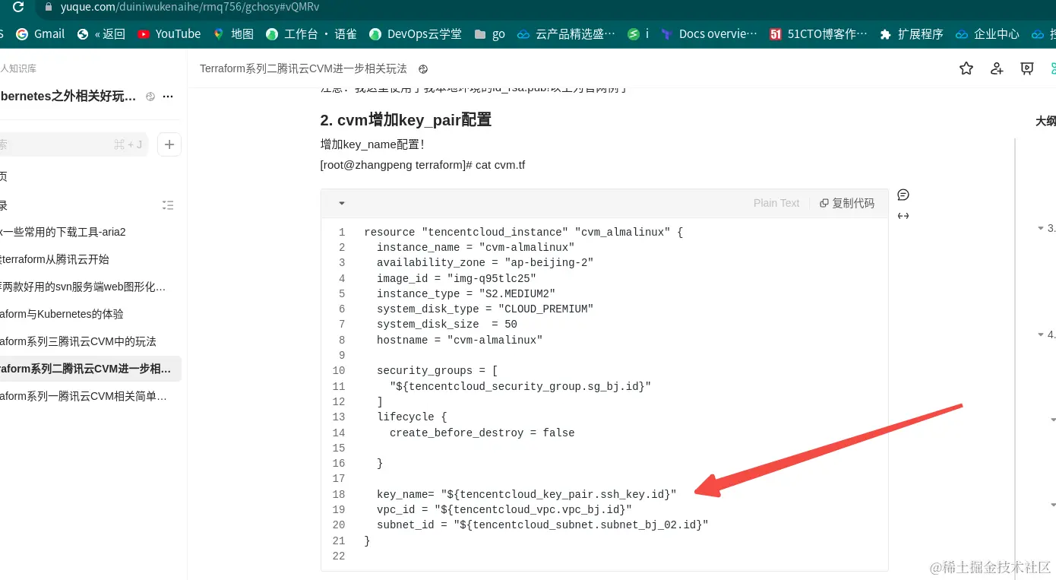Open the knowledge base more options menu
This screenshot has width=1056, height=580.
pyautogui.click(x=168, y=97)
